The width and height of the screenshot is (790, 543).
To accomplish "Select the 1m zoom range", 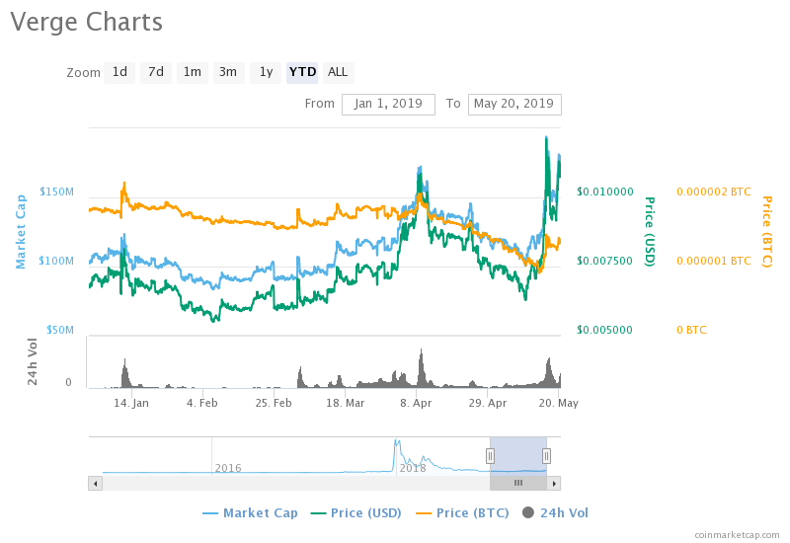I will [193, 72].
